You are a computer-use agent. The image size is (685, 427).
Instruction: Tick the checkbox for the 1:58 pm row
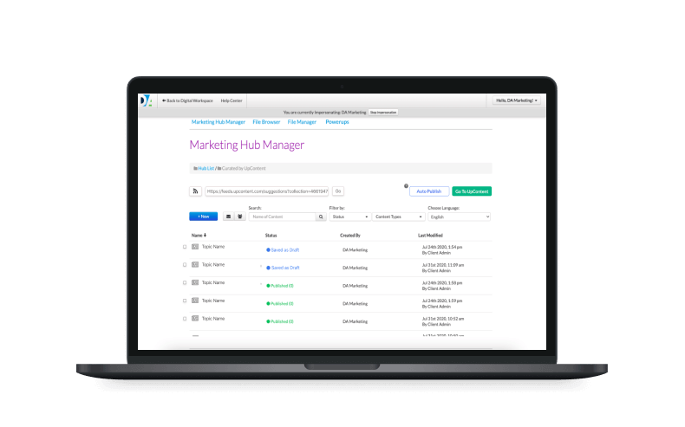(185, 282)
